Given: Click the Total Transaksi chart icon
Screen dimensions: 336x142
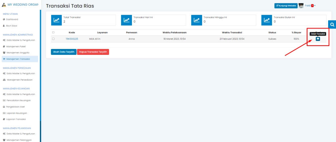Looking at the screenshot, I should [x=56, y=20].
